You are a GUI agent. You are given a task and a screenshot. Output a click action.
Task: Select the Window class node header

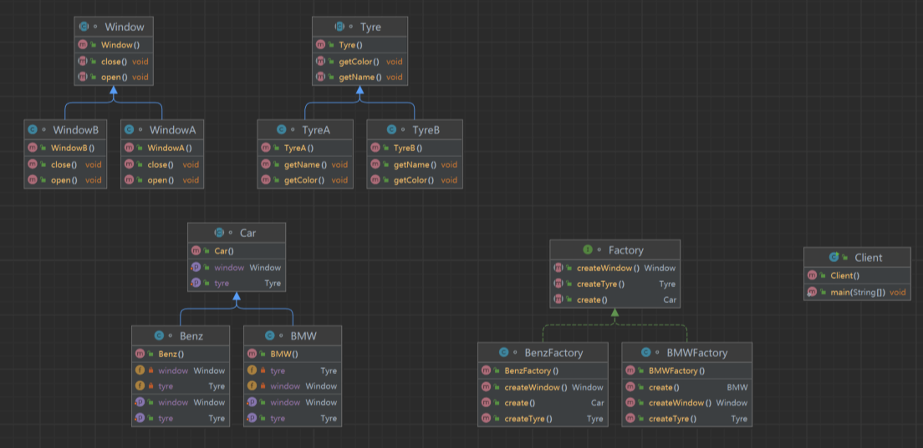point(115,27)
